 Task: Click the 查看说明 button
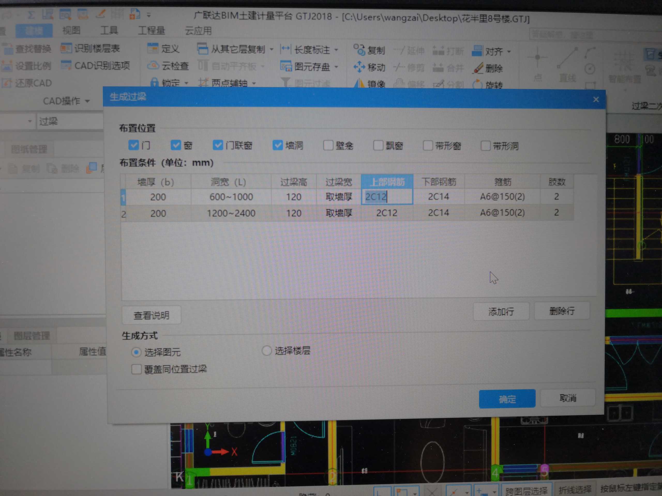152,315
